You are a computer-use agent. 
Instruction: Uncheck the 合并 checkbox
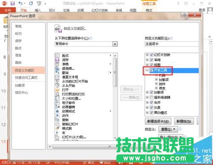click(x=152, y=103)
